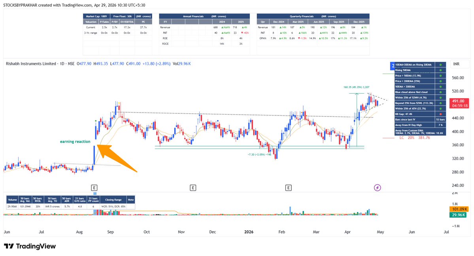Click the red dot beside BB Gap
The height and width of the screenshot is (256, 474).
pos(440,114)
